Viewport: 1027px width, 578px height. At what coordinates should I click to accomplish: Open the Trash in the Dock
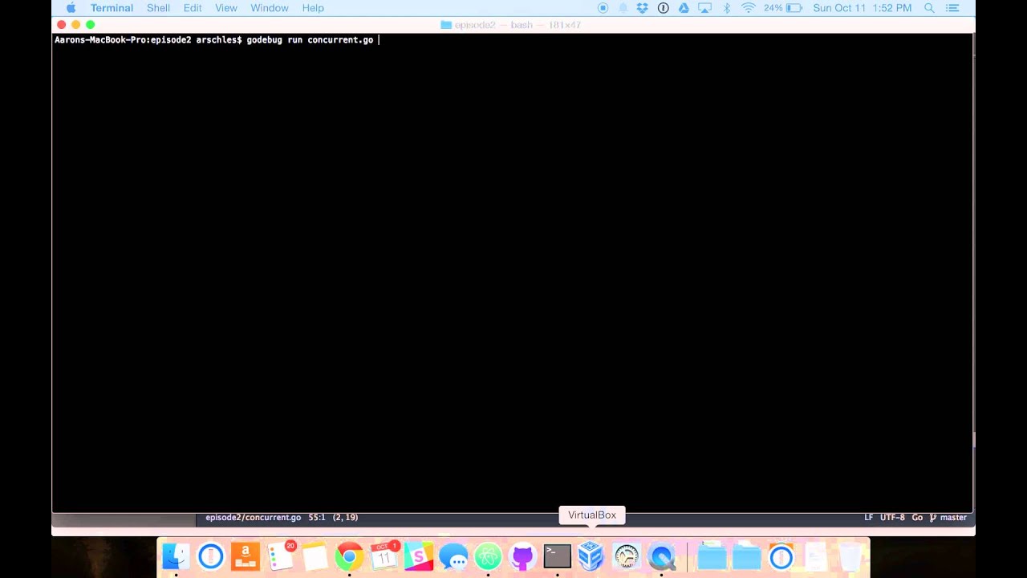850,556
